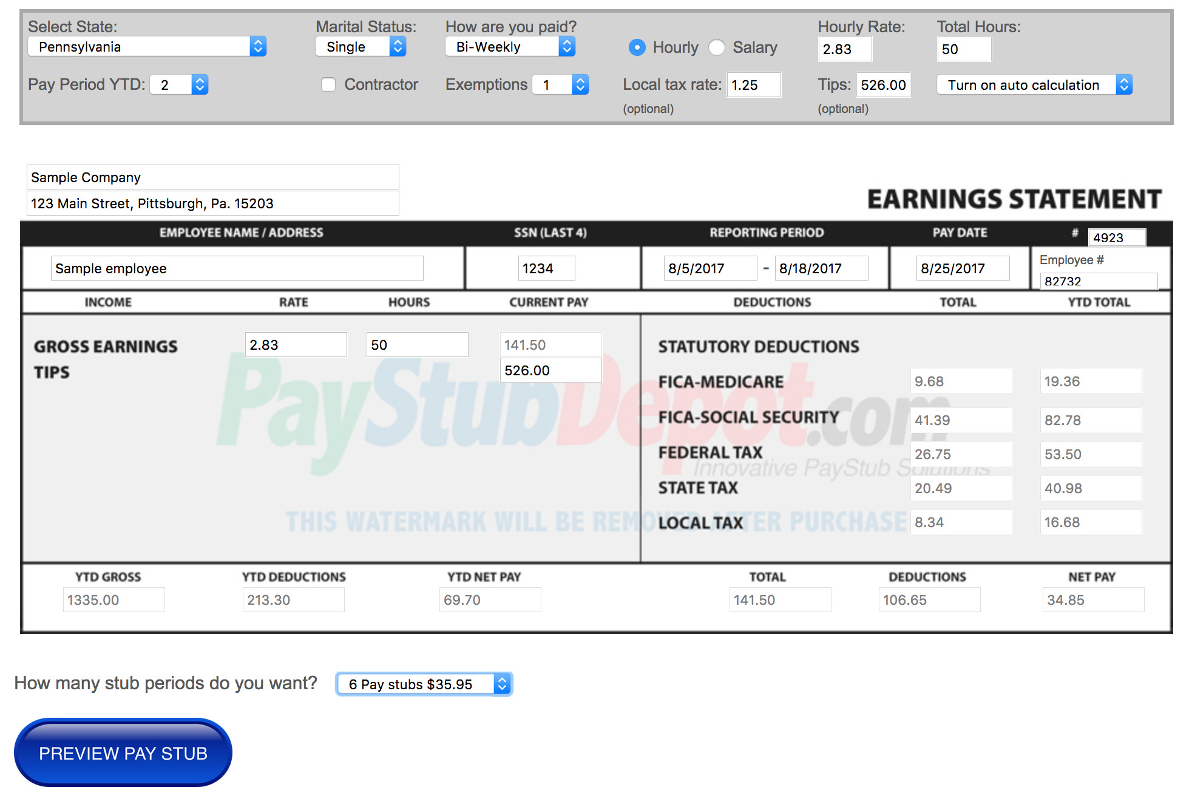Click the Social Security YTD field 82.78
The width and height of the screenshot is (1192, 804).
pyautogui.click(x=1091, y=420)
